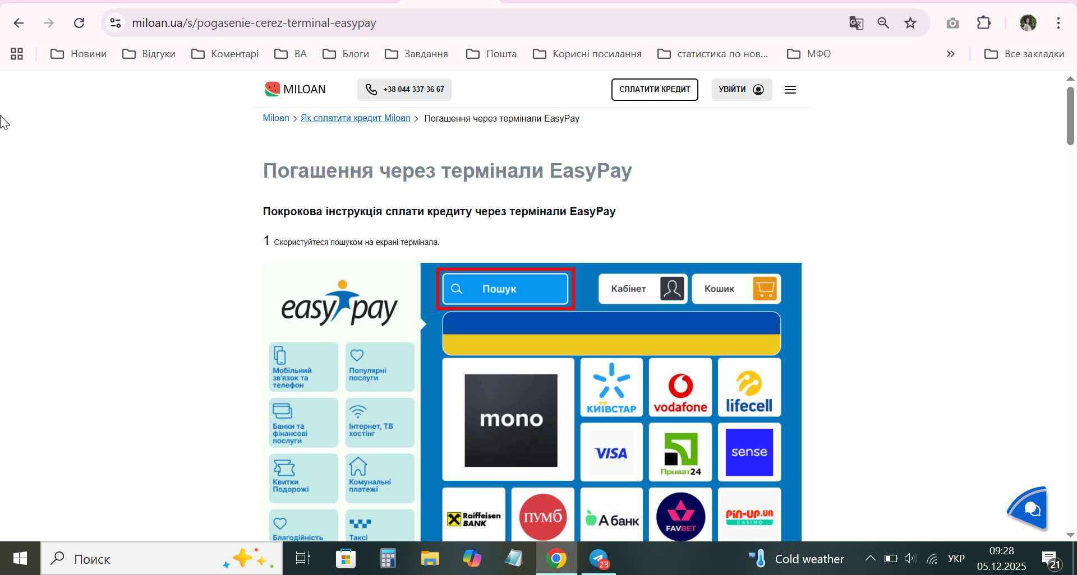Viewport: 1077px width, 575px height.
Task: Switch the УКР input language
Action: pos(956,558)
